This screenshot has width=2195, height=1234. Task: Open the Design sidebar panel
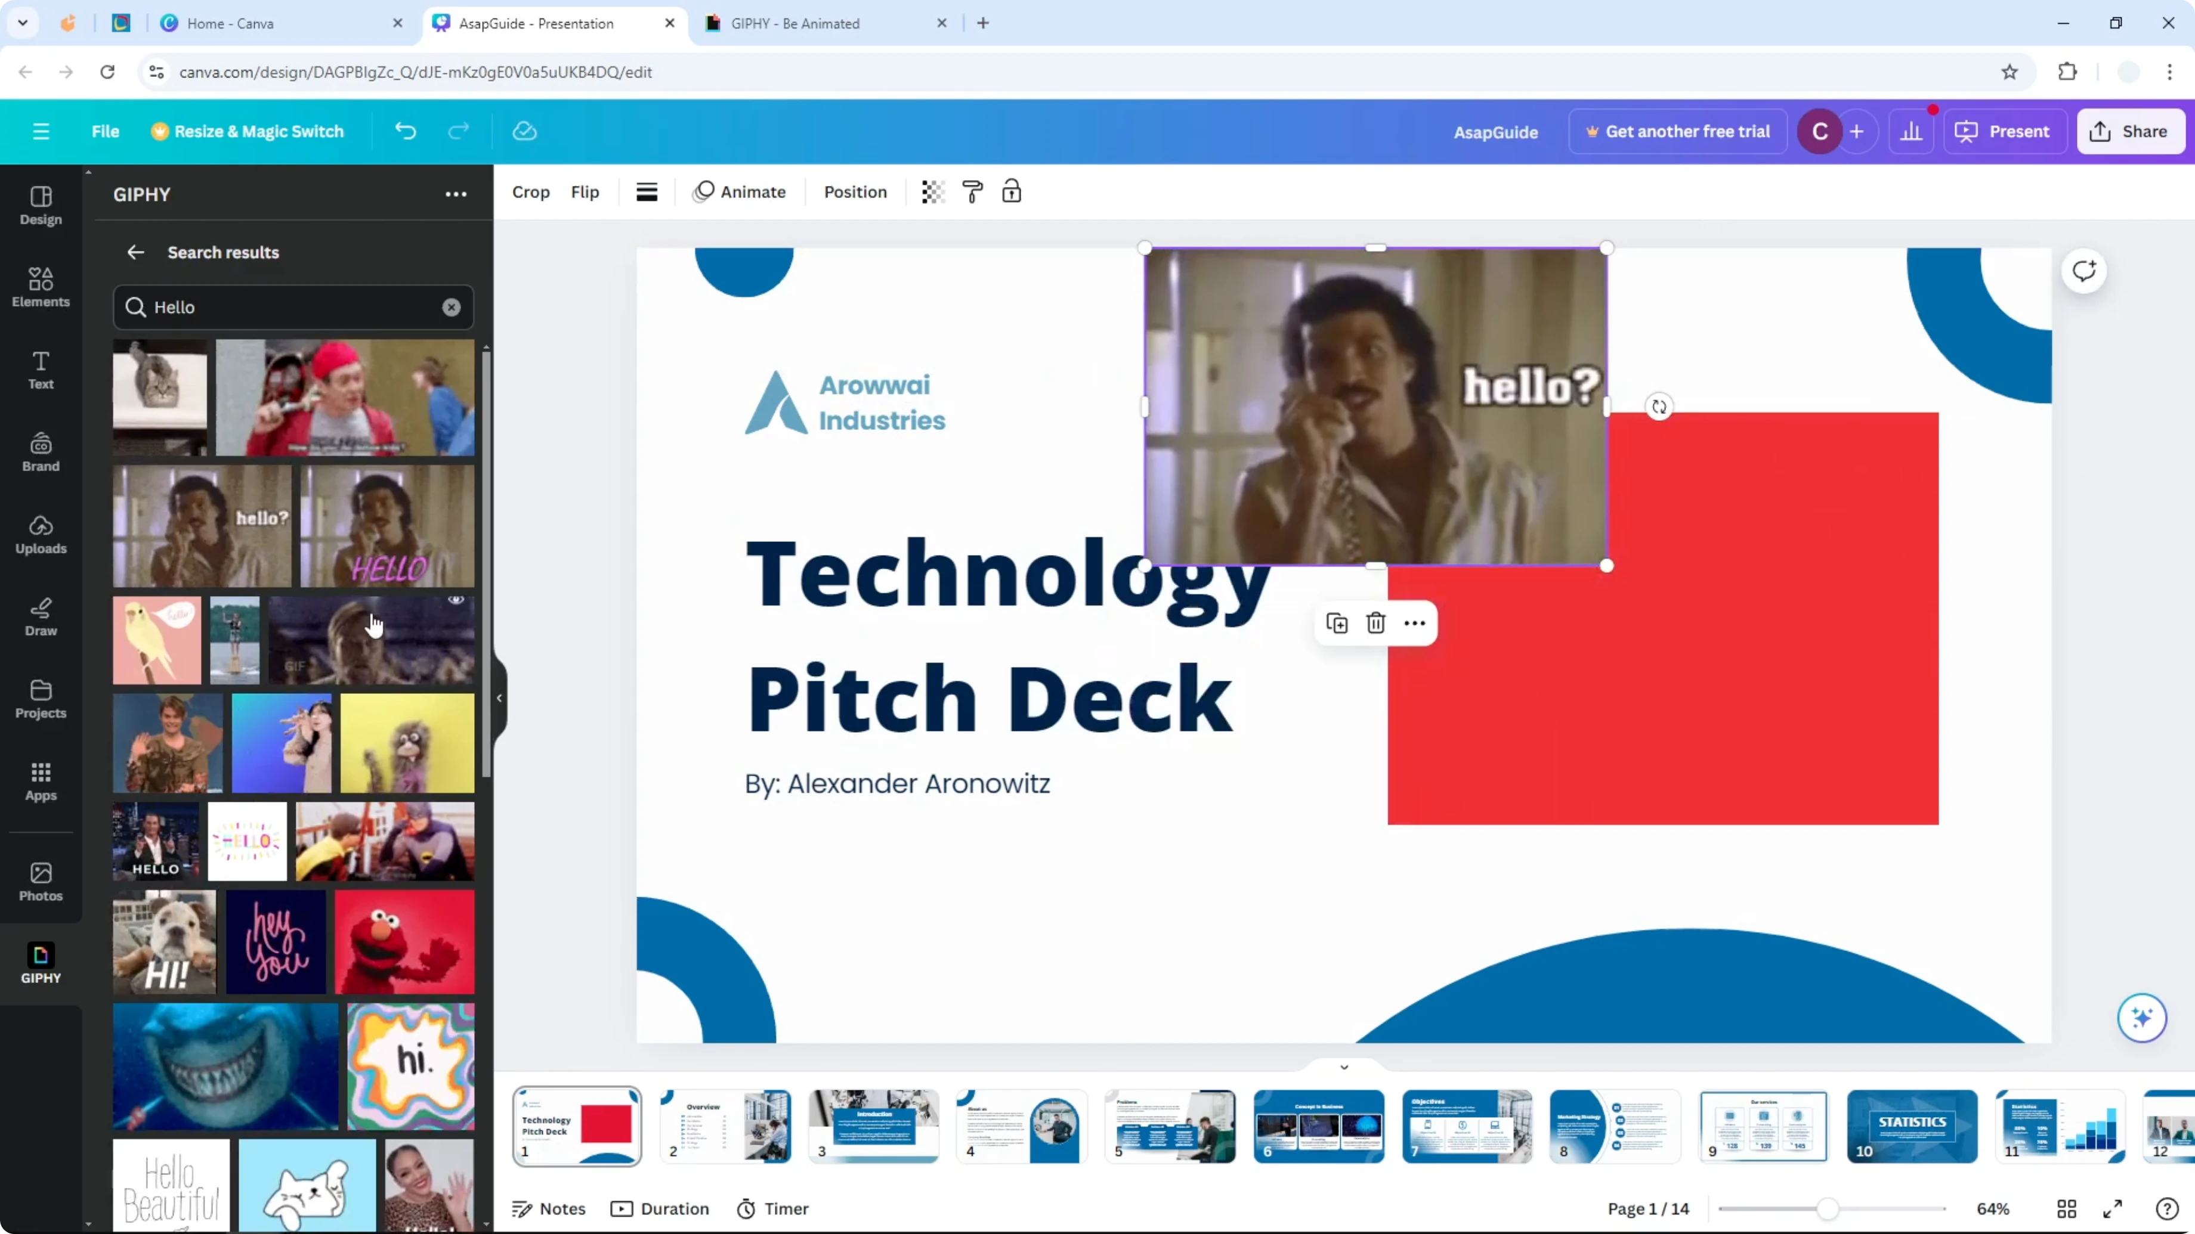click(x=41, y=206)
